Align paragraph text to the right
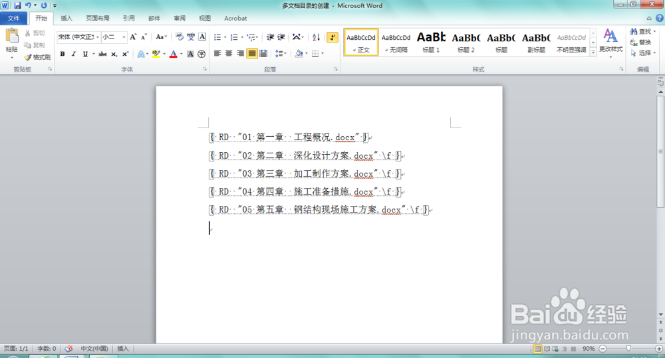This screenshot has height=358, width=665. click(x=240, y=54)
